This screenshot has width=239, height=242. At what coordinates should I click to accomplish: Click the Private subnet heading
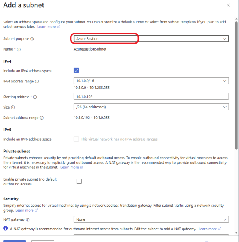17,151
